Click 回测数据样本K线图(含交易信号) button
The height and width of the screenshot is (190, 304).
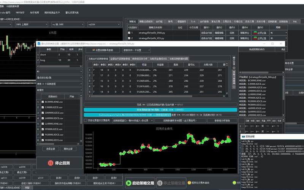tap(180, 120)
